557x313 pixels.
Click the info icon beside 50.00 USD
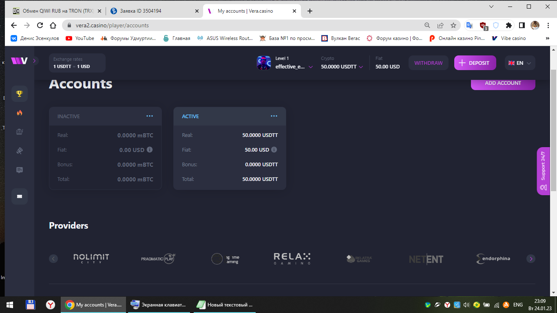tap(274, 150)
